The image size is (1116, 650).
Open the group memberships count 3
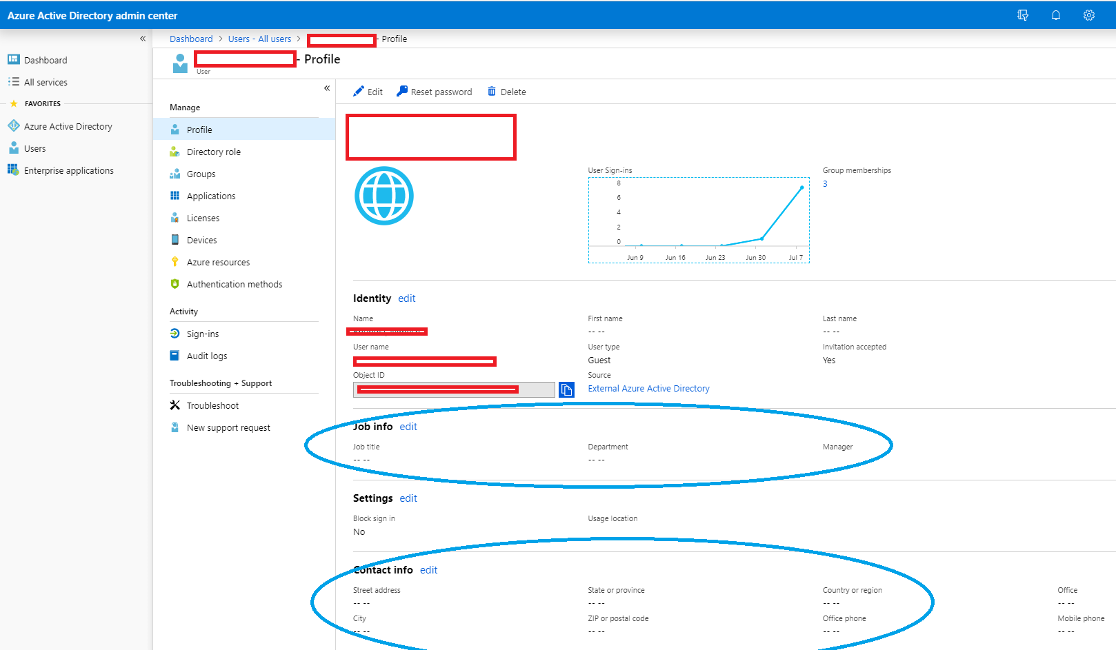pyautogui.click(x=825, y=184)
